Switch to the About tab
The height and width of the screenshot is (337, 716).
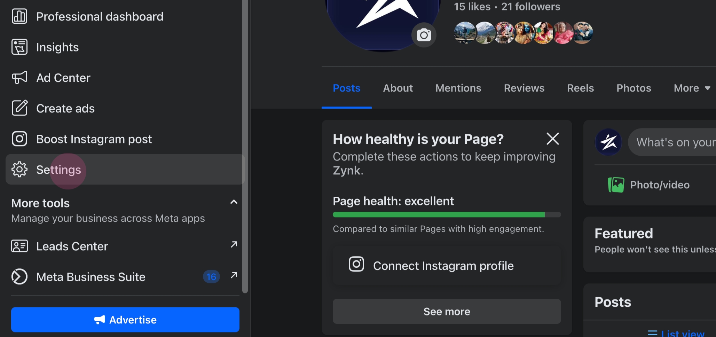pyautogui.click(x=398, y=88)
